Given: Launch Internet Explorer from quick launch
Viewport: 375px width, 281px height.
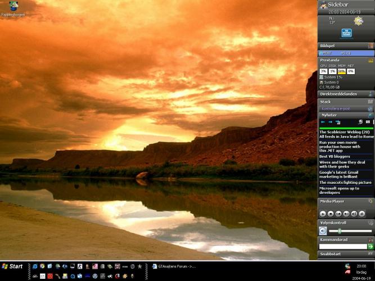Looking at the screenshot, I should [x=35, y=266].
